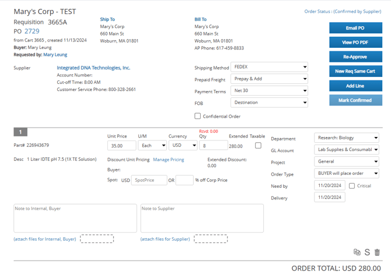Click into the Note to Supplier box
The height and width of the screenshot is (274, 391).
(x=201, y=219)
